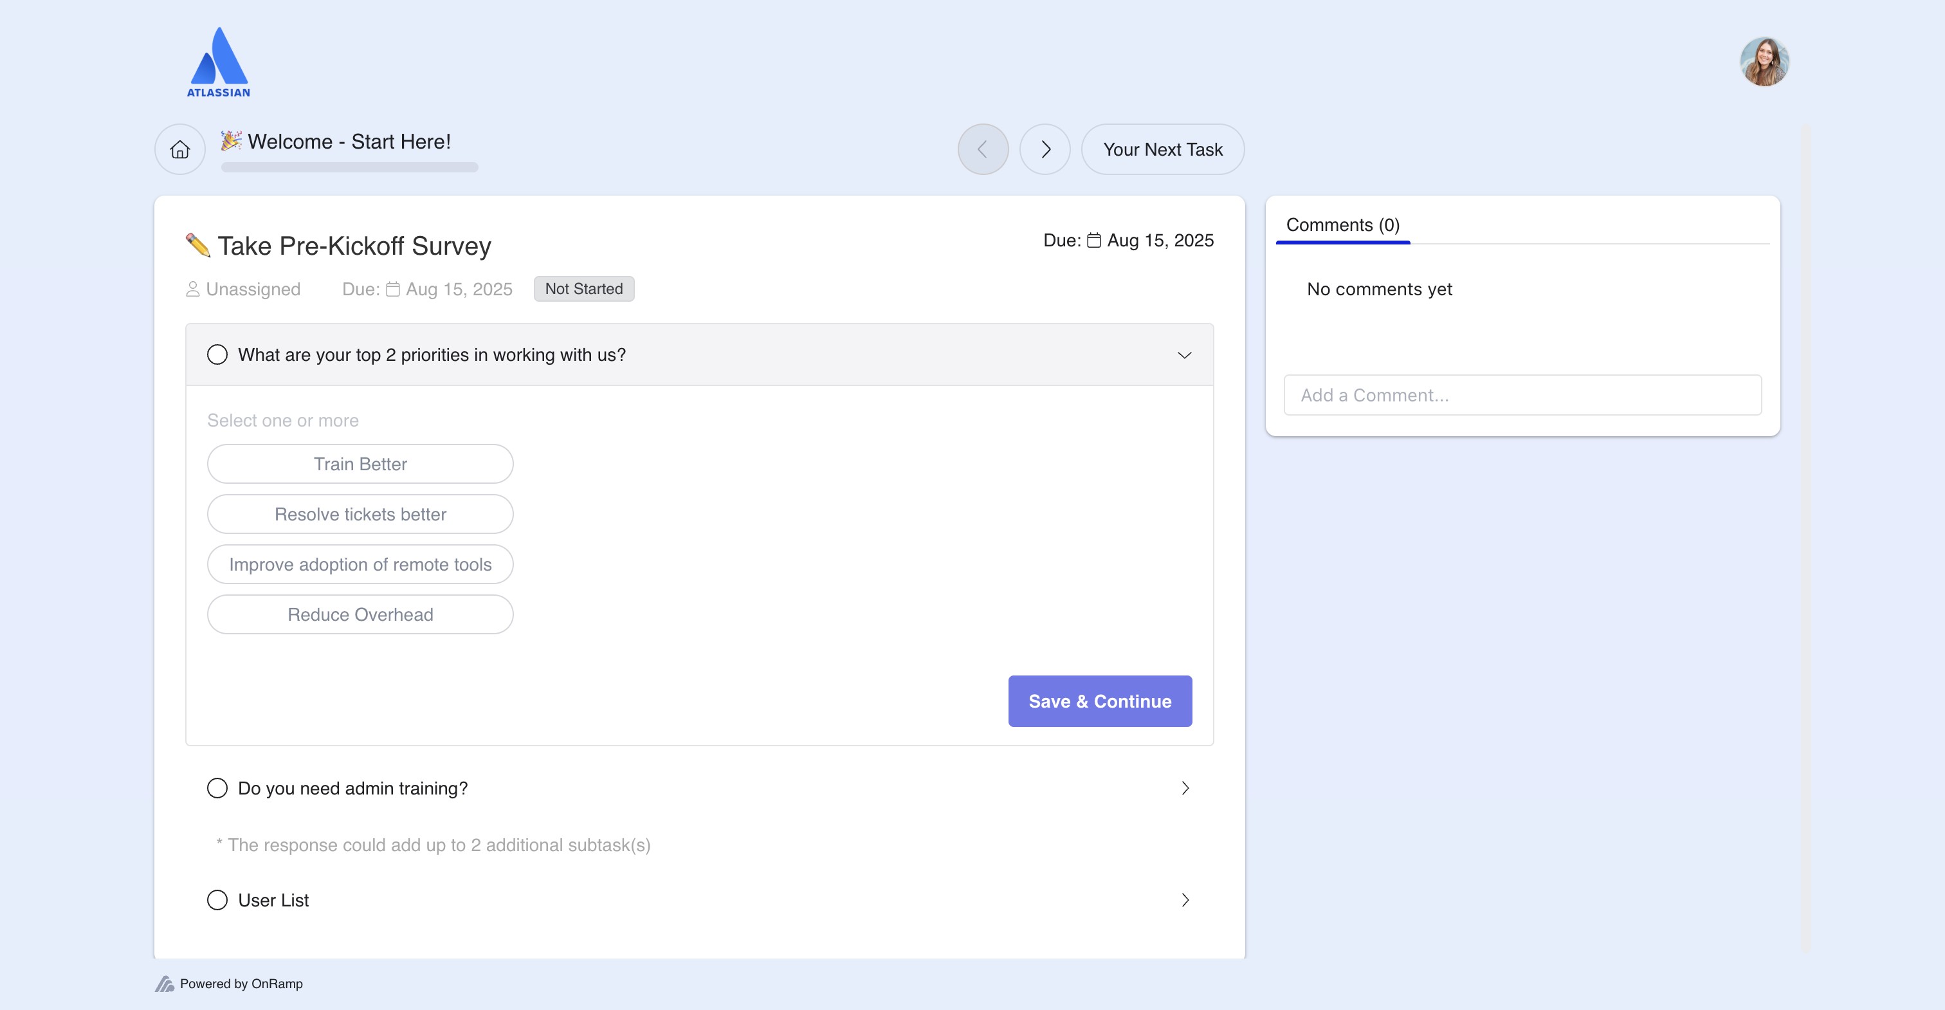The height and width of the screenshot is (1010, 1945).
Task: Select the Reduce Overhead option
Action: [360, 615]
